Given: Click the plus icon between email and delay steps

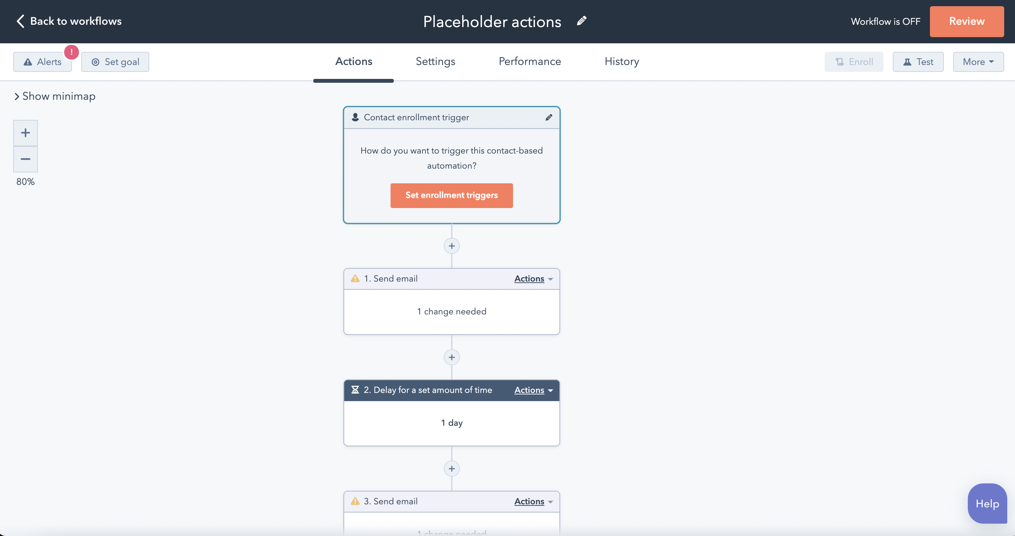Looking at the screenshot, I should pyautogui.click(x=452, y=357).
